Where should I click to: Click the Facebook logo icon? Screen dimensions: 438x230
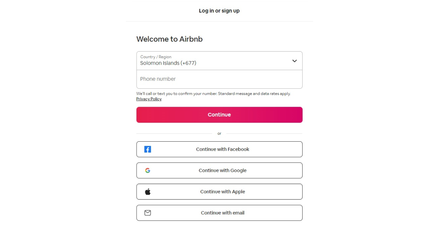147,149
